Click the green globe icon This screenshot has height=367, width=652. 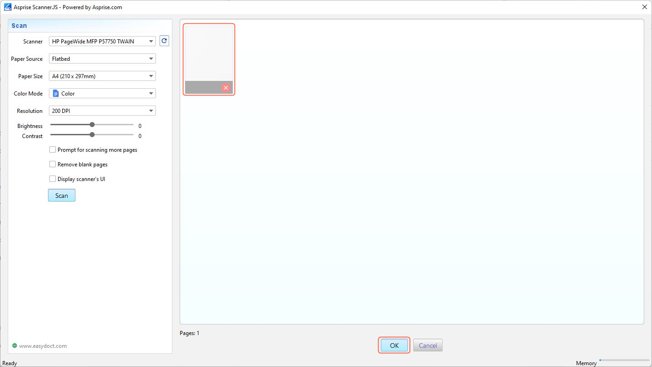click(15, 346)
